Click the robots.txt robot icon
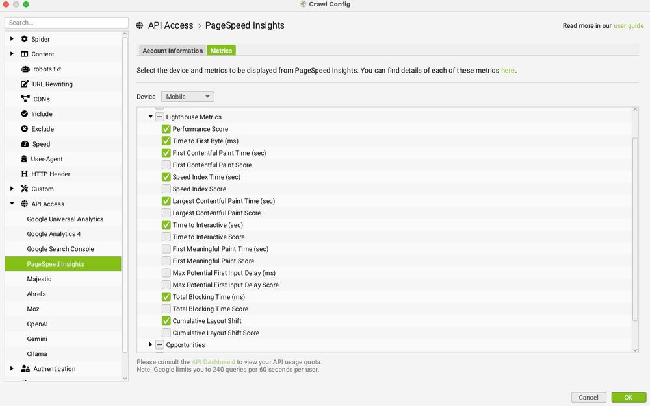Viewport: 650px width, 406px height. [25, 69]
